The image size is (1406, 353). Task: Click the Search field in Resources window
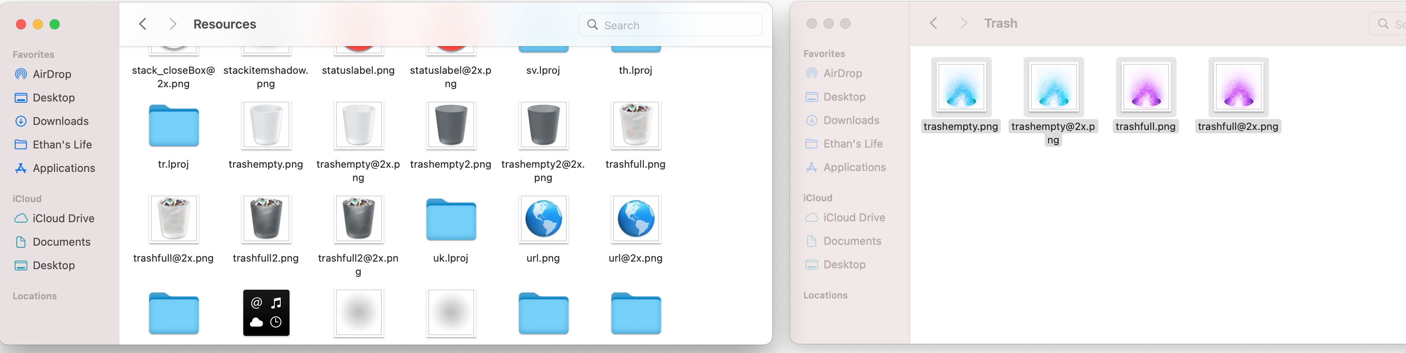point(670,24)
